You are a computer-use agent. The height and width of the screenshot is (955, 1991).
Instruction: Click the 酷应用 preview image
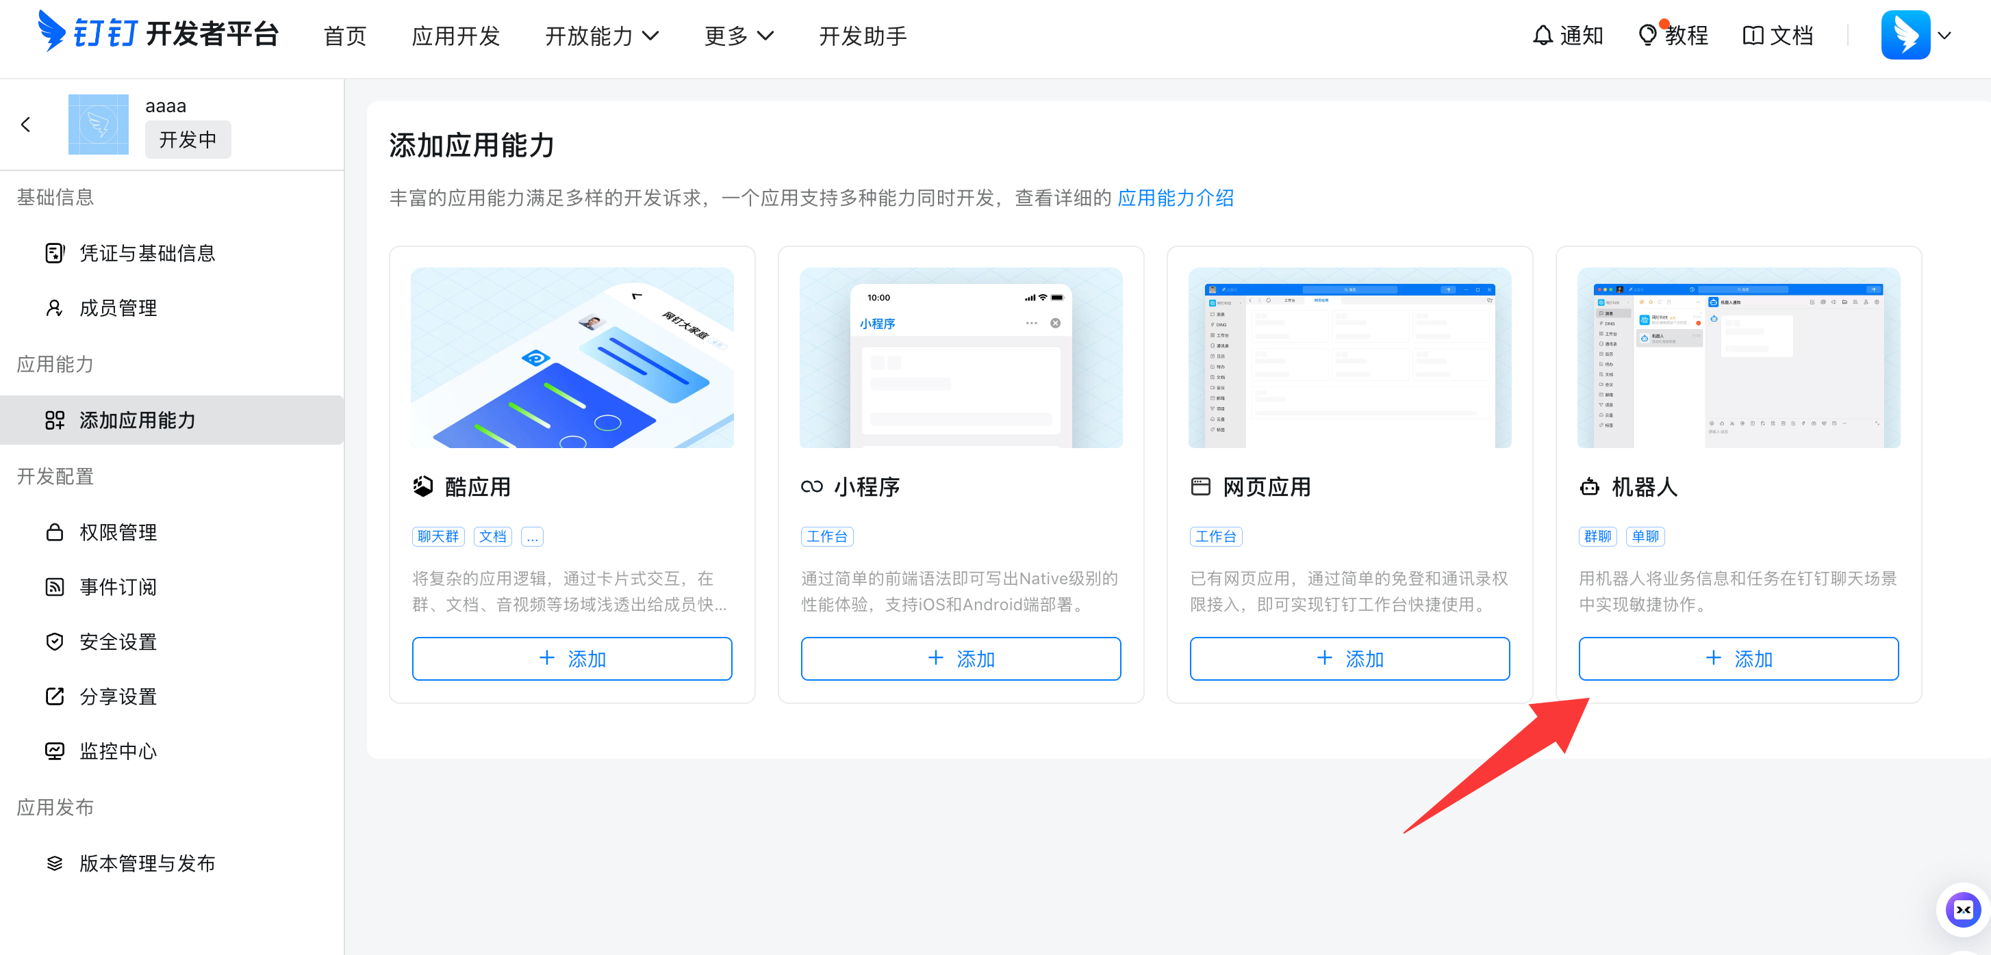pyautogui.click(x=572, y=358)
